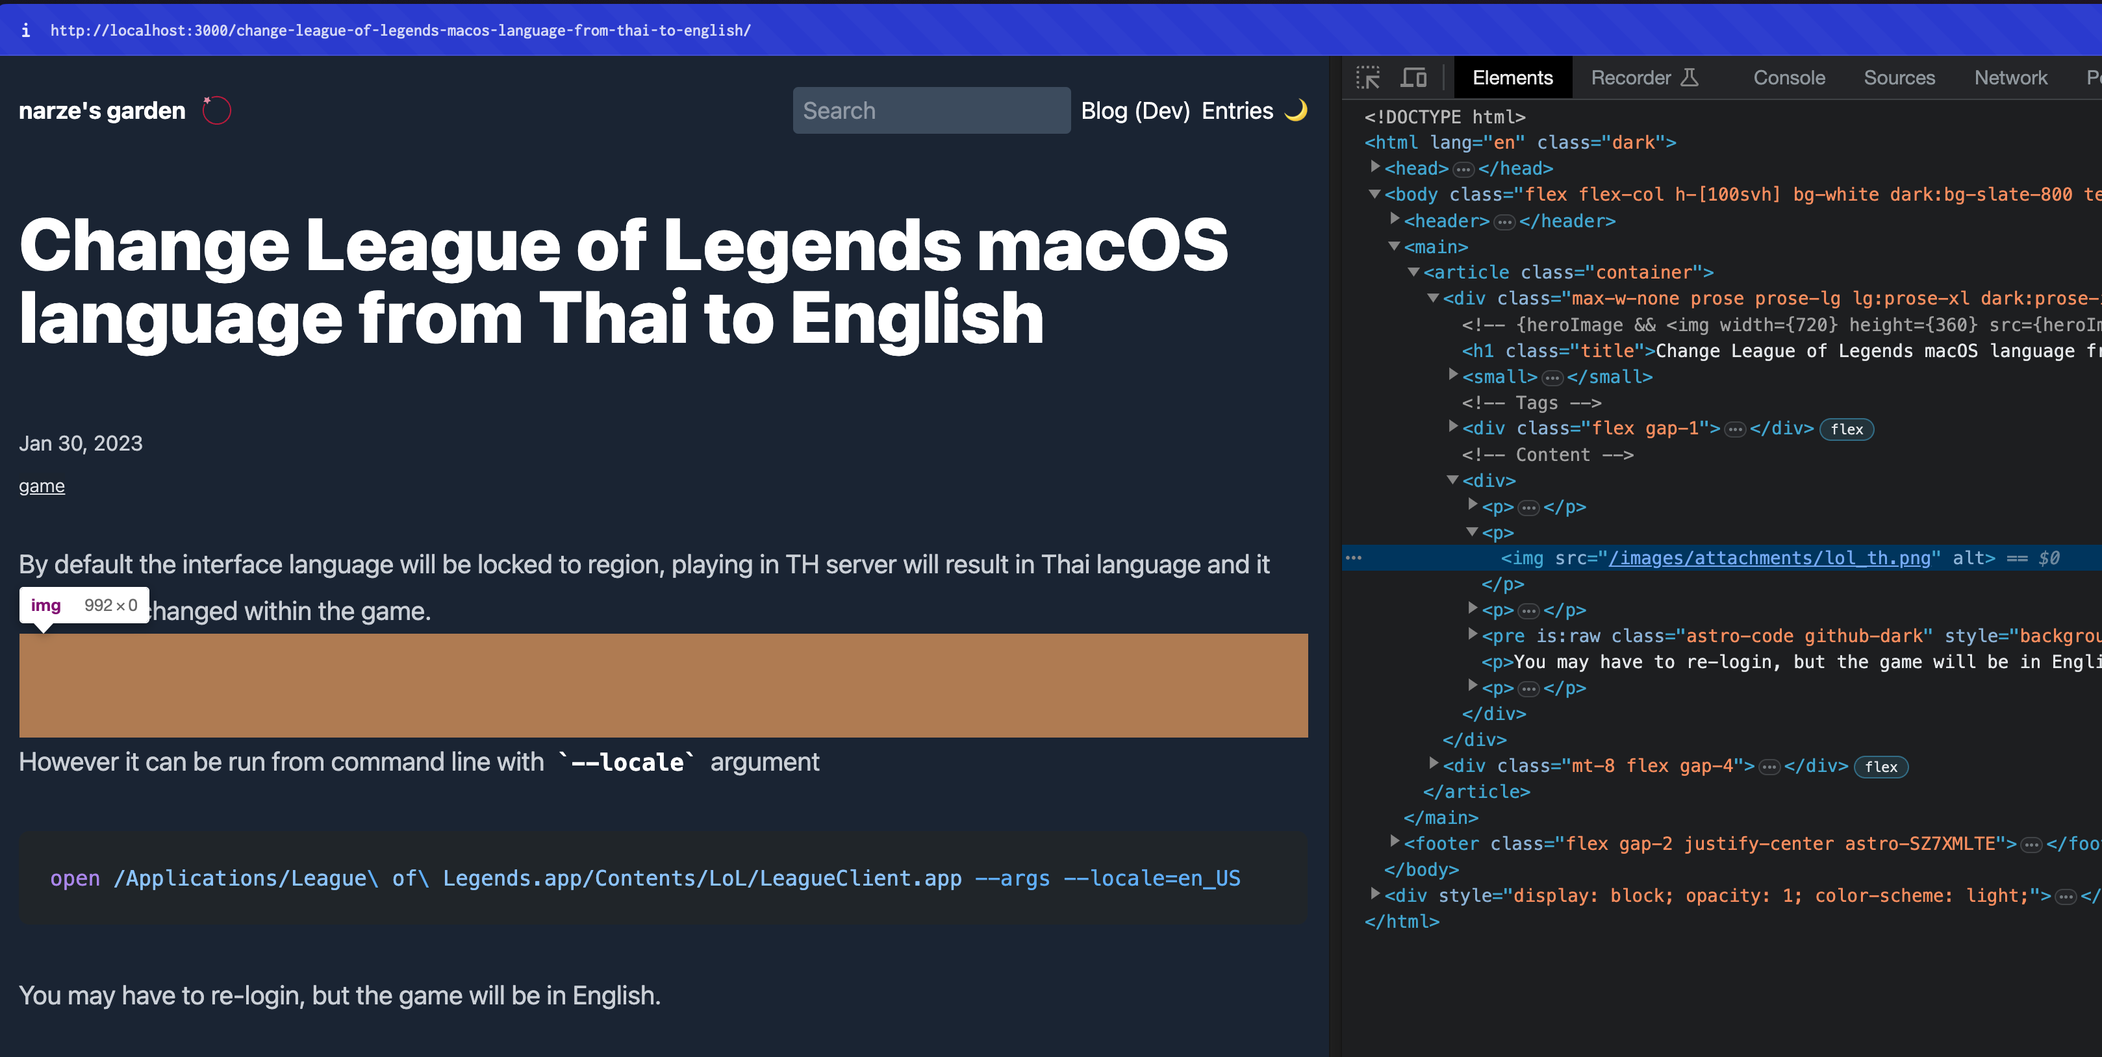Toggle the device toolbar icon
This screenshot has height=1057, width=2102.
coord(1413,77)
